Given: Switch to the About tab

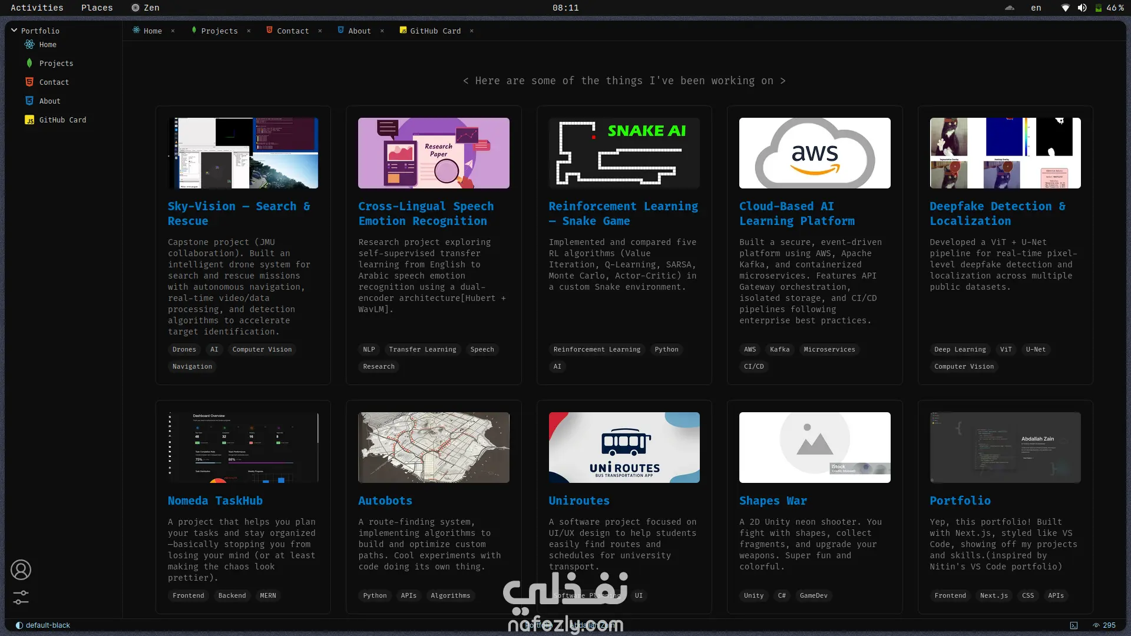Looking at the screenshot, I should 359,31.
